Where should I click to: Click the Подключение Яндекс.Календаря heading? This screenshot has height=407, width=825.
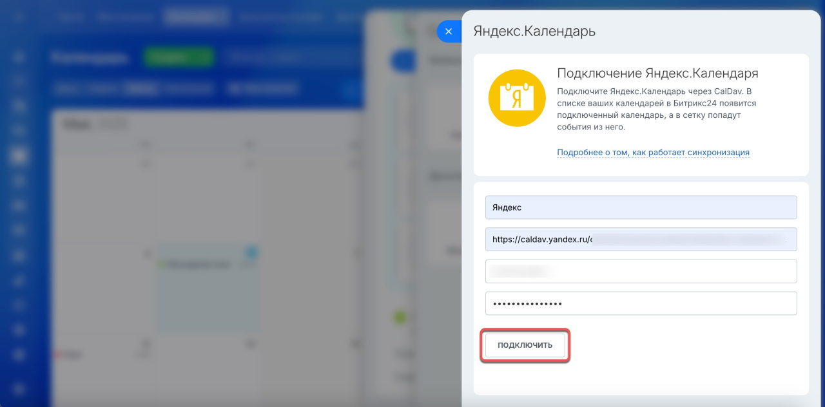657,73
